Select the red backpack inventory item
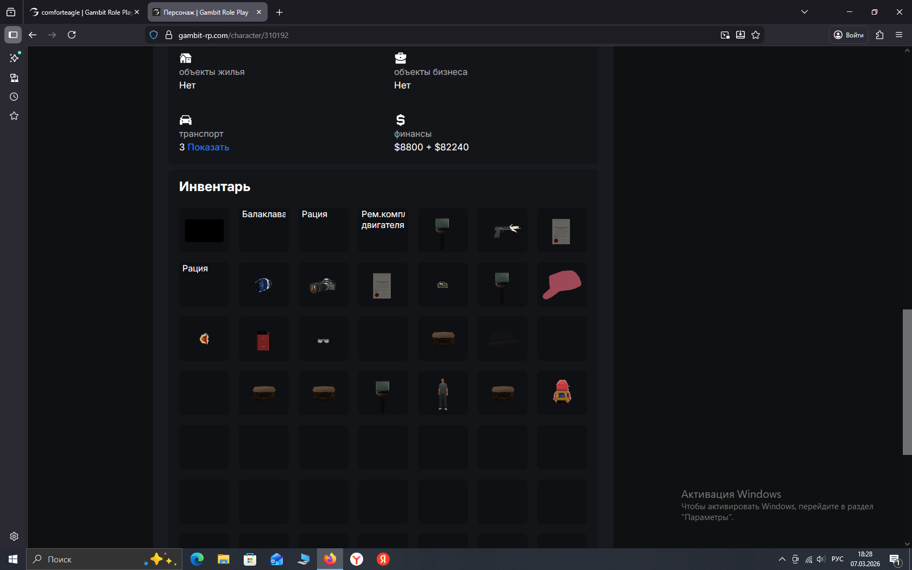912x570 pixels. click(x=562, y=392)
